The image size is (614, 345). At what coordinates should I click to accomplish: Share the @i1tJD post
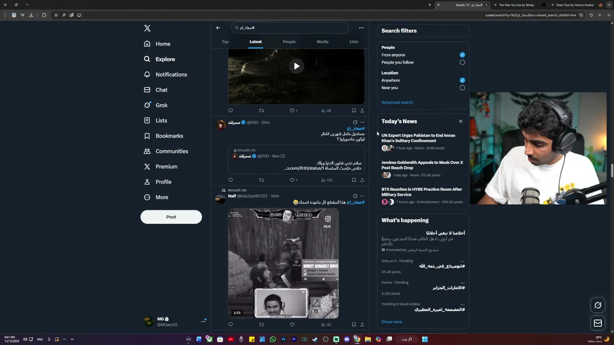pyautogui.click(x=362, y=180)
